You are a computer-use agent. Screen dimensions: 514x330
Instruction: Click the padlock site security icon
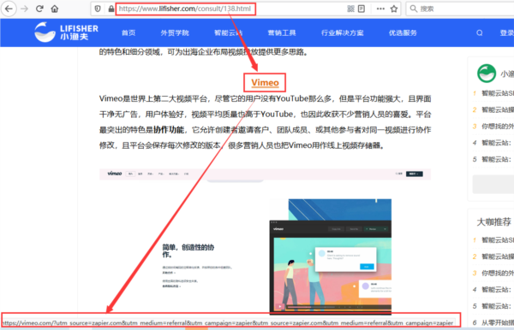111,9
